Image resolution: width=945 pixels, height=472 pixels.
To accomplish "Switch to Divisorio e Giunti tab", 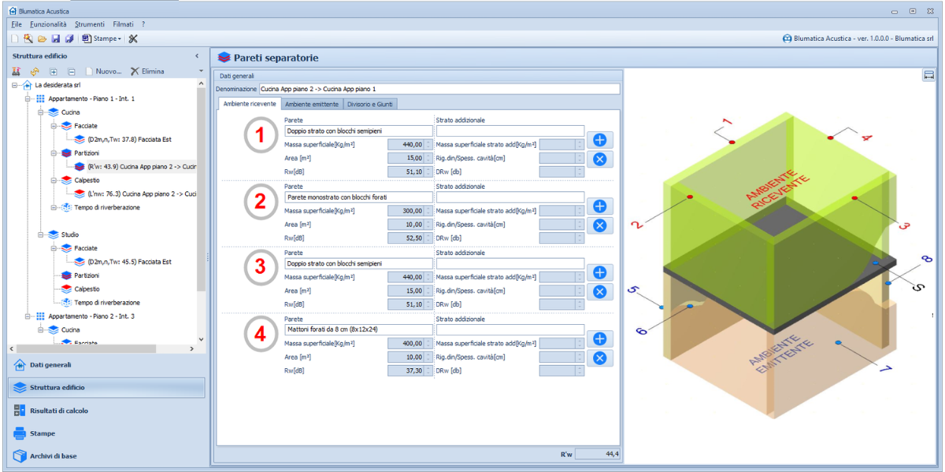I will pyautogui.click(x=370, y=104).
